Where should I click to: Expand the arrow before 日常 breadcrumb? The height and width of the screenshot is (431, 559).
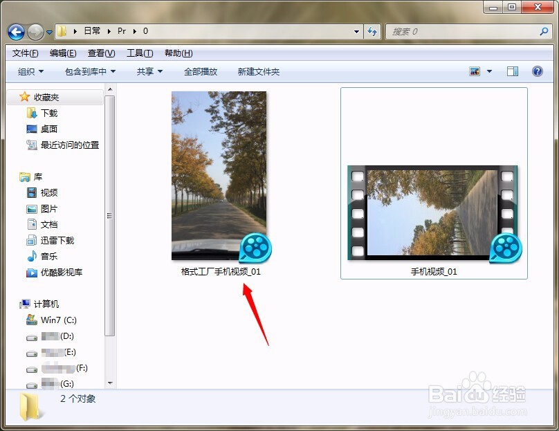pyautogui.click(x=75, y=31)
